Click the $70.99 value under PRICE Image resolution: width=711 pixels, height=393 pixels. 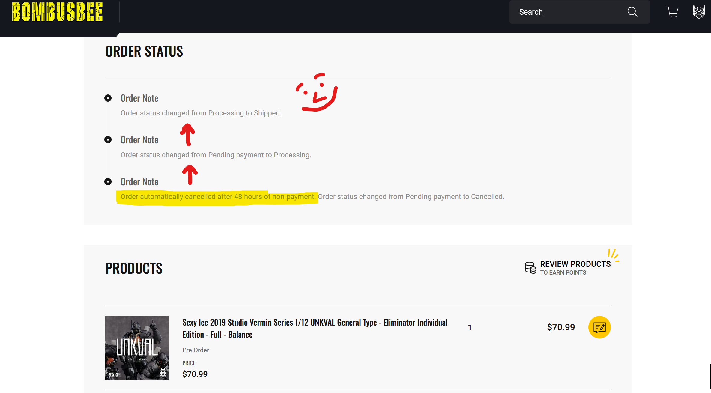coord(195,374)
